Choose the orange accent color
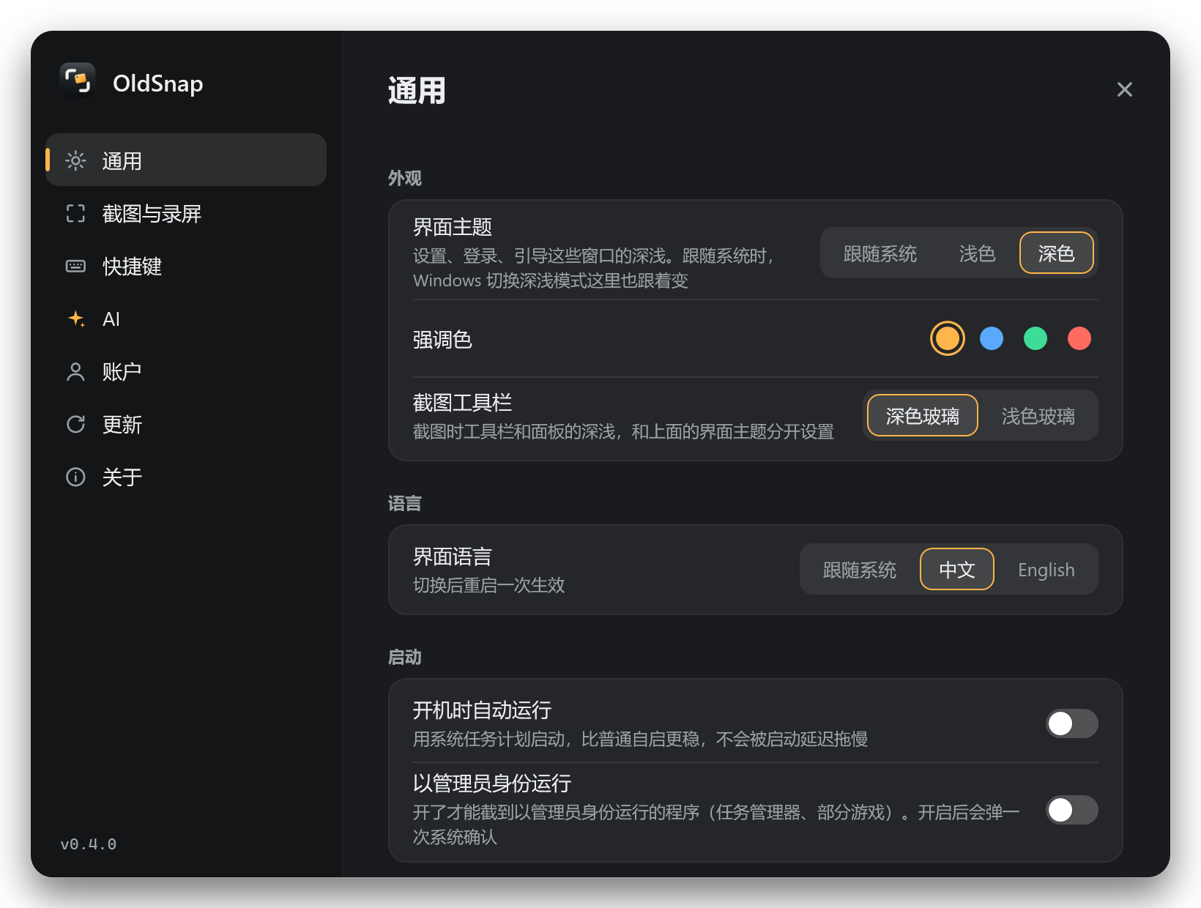Screen dimensions: 1201x908 point(947,338)
